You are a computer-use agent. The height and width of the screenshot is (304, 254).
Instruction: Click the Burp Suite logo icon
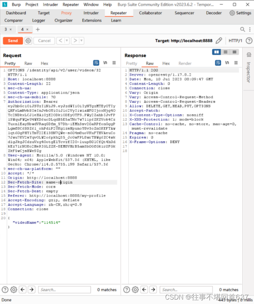coord(5,4)
